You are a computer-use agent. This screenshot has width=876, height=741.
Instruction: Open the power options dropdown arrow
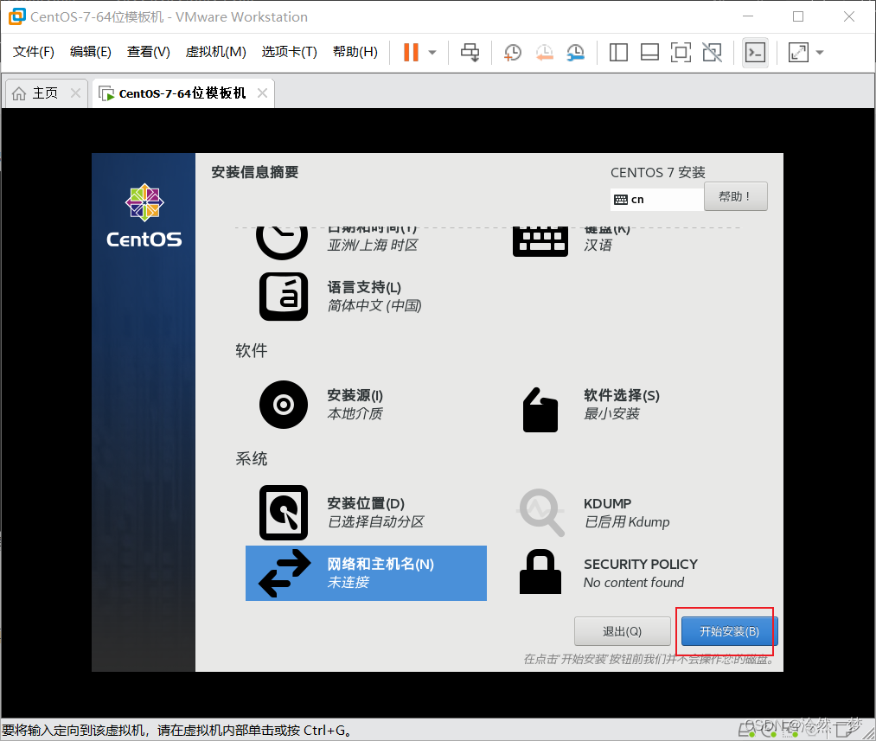(x=432, y=53)
